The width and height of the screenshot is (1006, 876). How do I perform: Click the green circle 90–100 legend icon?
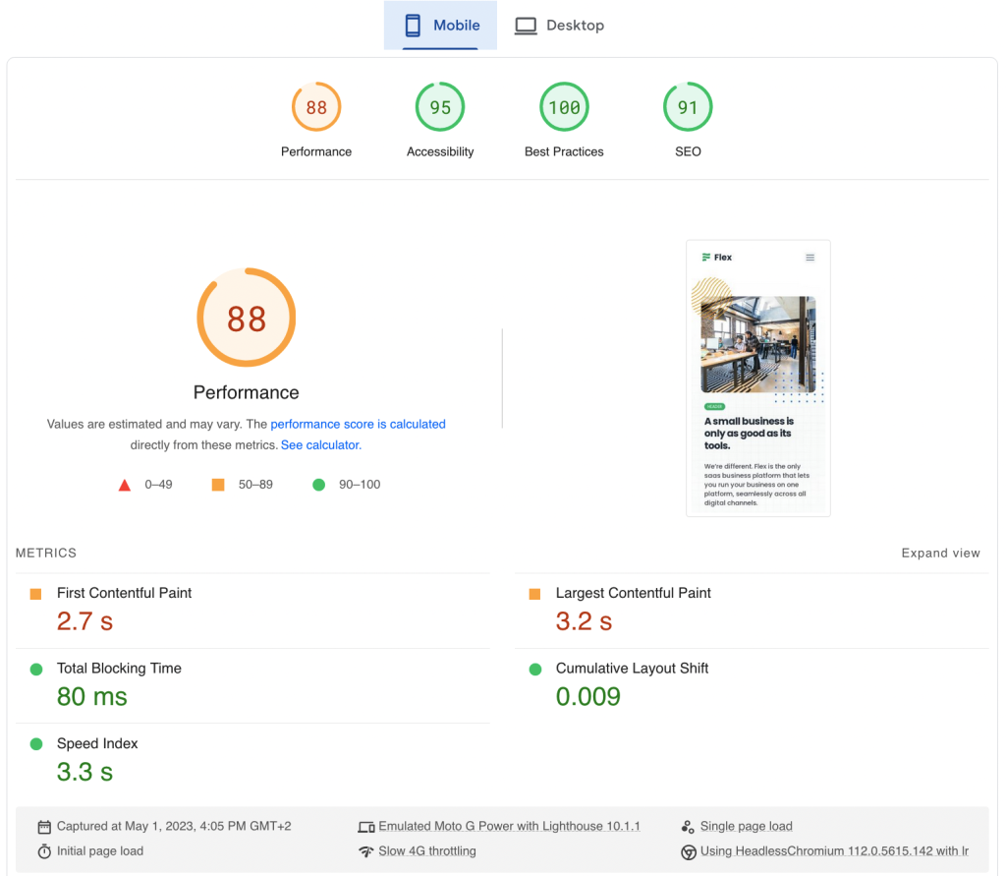click(x=319, y=485)
